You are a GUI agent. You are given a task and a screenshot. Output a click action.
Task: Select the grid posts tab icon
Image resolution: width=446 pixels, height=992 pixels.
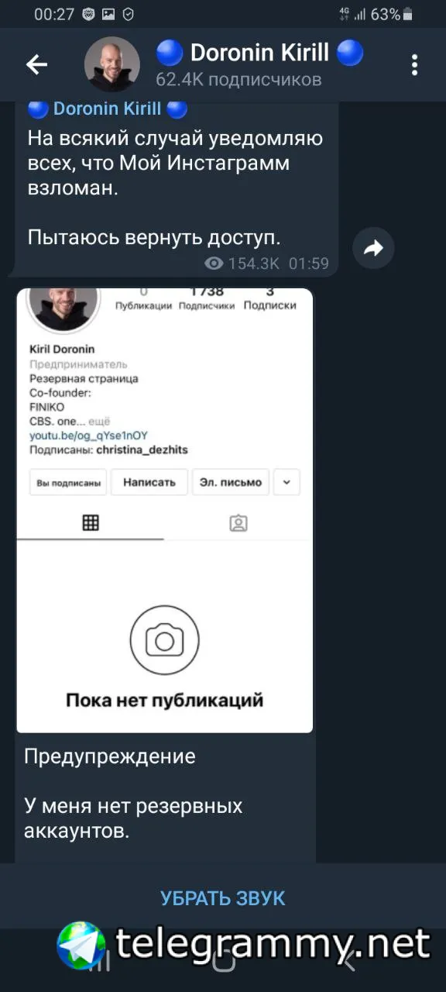(91, 522)
